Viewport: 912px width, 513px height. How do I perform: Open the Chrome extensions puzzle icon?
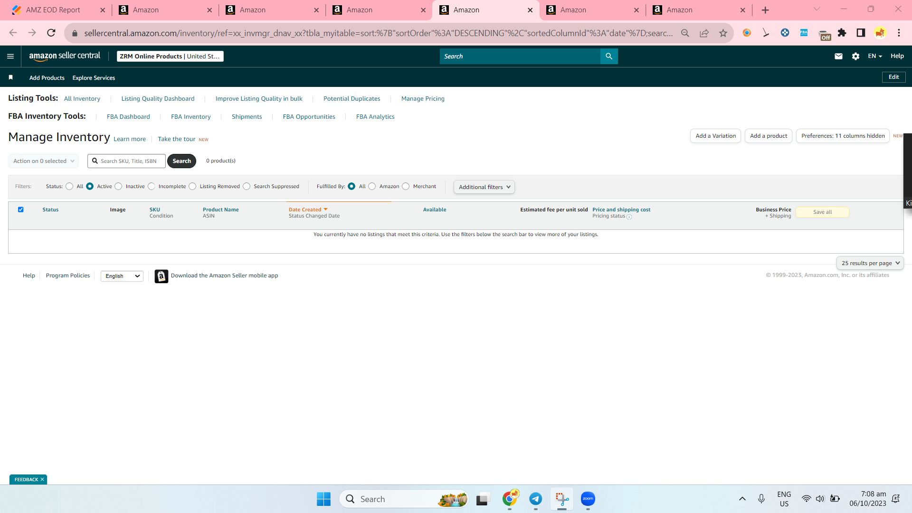842,33
